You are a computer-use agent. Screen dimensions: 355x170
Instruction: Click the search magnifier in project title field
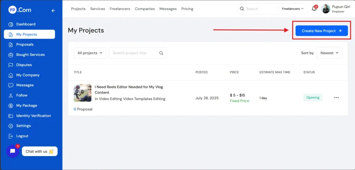tap(161, 53)
